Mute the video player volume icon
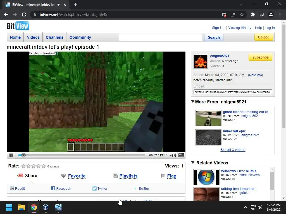This screenshot has height=214, width=286. pos(173,155)
